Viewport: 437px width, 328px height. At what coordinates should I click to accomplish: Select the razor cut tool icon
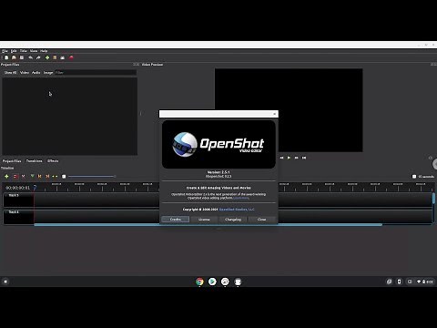24,177
